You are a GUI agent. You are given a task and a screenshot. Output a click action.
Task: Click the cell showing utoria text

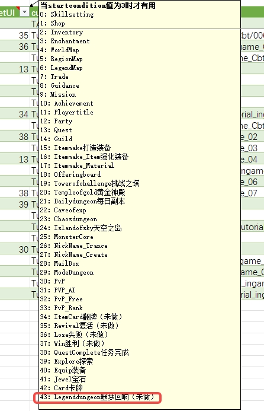(252, 227)
